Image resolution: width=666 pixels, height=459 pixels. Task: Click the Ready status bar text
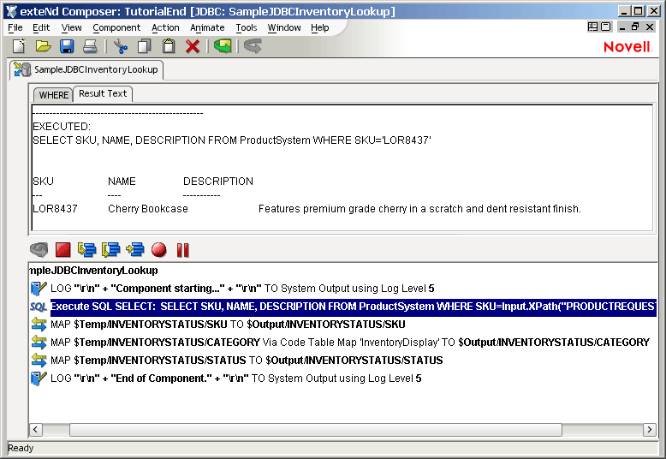tap(21, 448)
